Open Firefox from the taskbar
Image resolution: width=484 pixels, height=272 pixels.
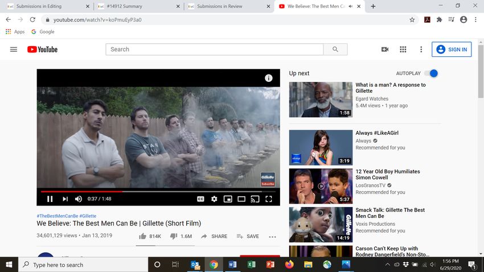[x=289, y=265]
